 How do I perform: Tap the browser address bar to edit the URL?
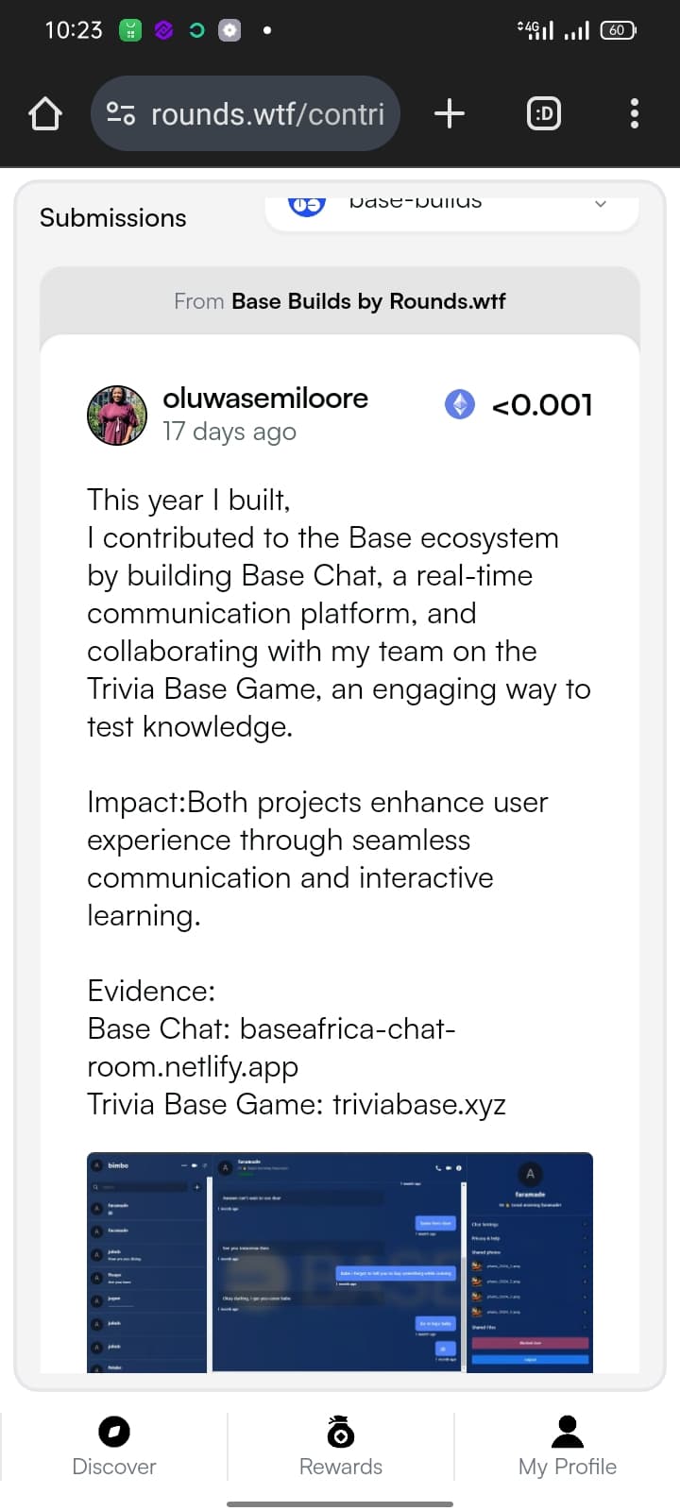[x=274, y=113]
